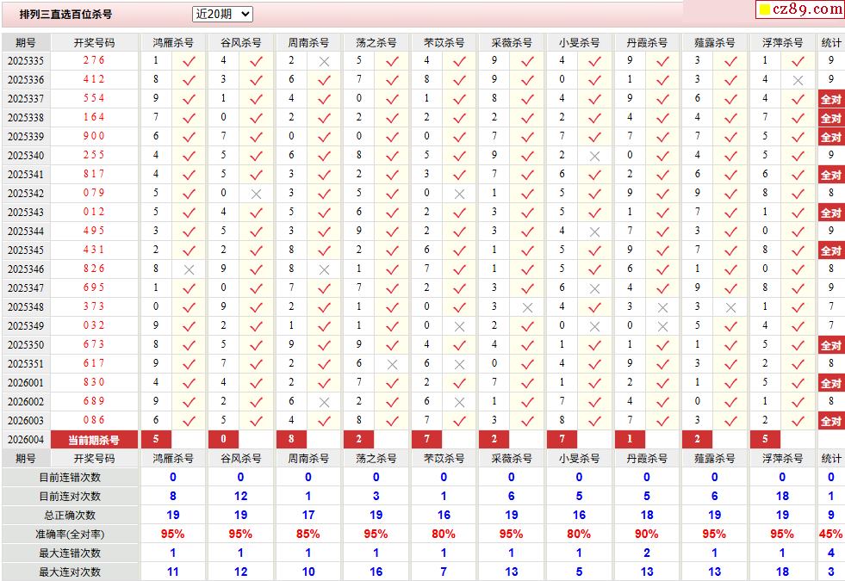Viewport: 845px width, 581px height.
Task: Click the 薤露杀号 header in the top header row
Action: (x=714, y=42)
